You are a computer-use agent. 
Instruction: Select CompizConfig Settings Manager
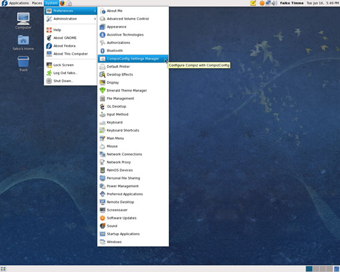pos(133,59)
